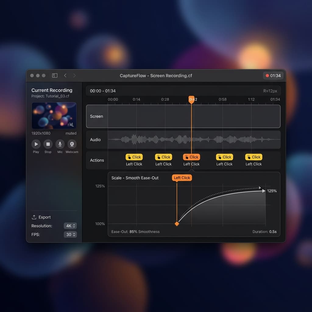Unmute the speaker on the recording thumbnail
Image resolution: width=312 pixels, height=312 pixels.
click(71, 125)
